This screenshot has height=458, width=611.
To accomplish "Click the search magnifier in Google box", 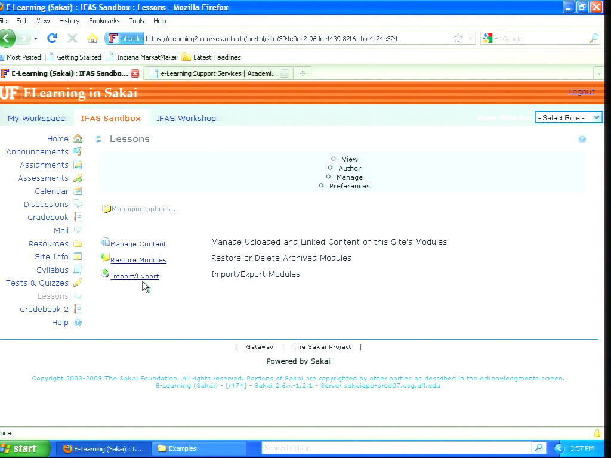I will pos(594,39).
